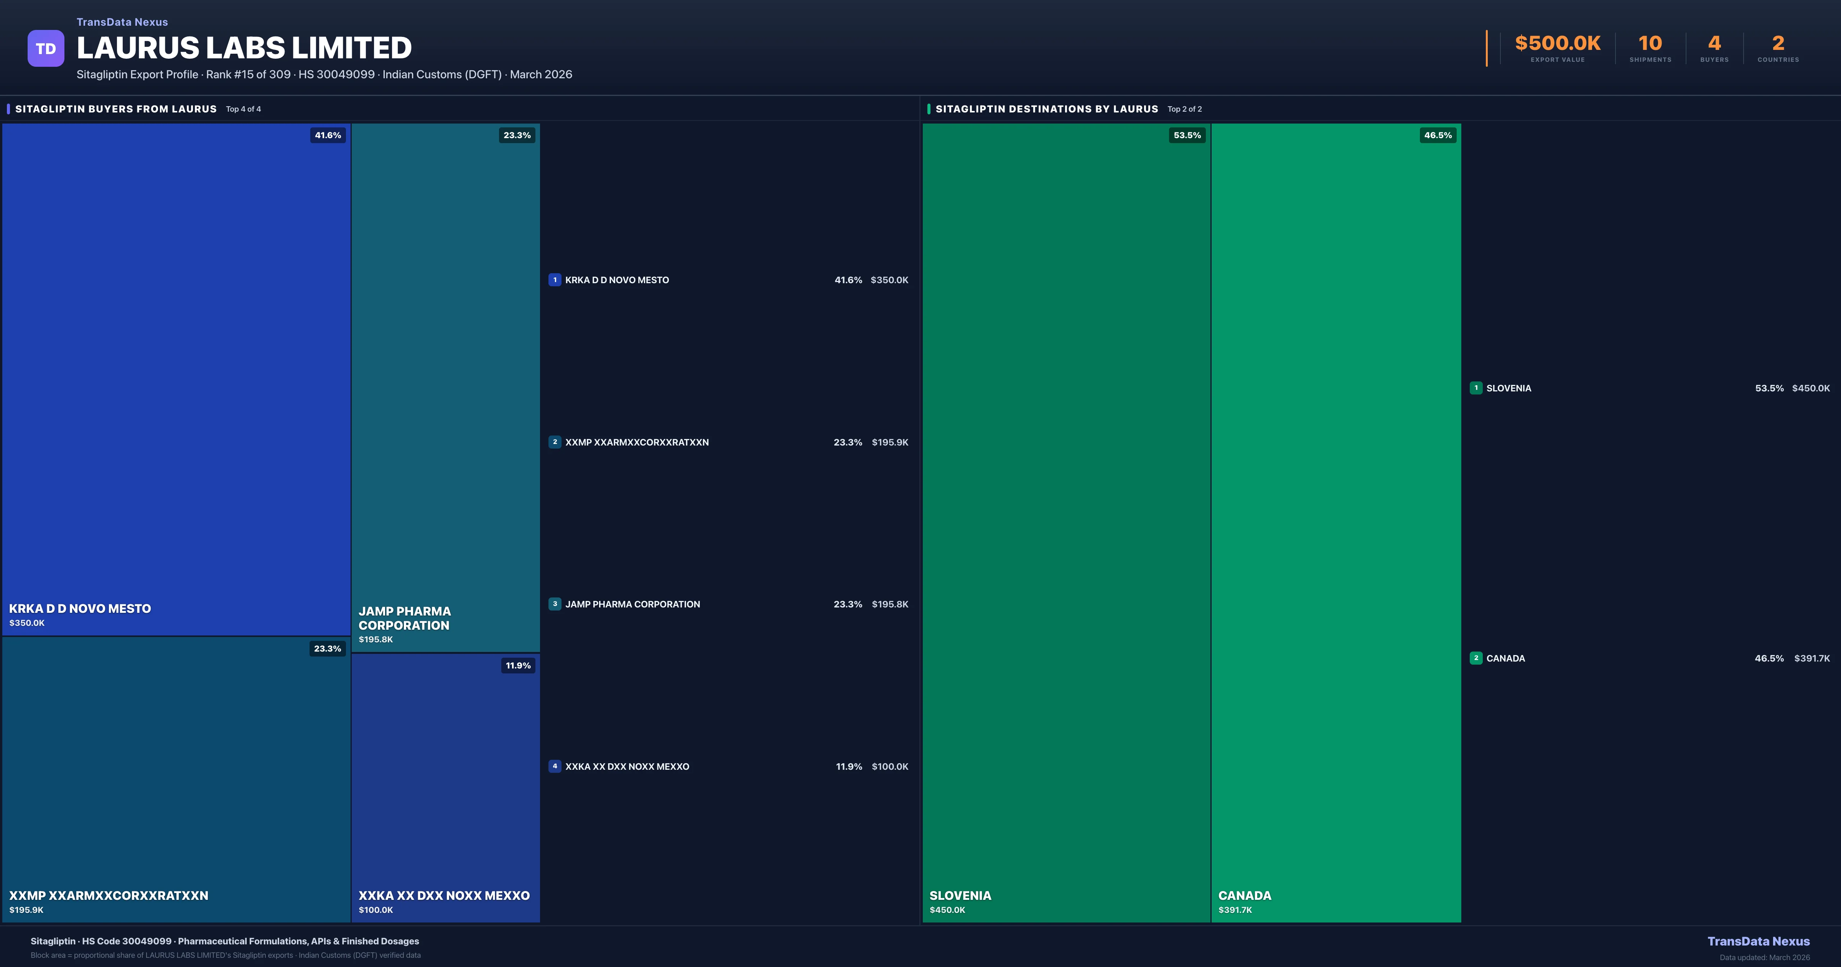Screen dimensions: 1841x967
Task: Click rank badge 4 beside XXKA XX DXX NOXX MEXXO
Action: 555,766
